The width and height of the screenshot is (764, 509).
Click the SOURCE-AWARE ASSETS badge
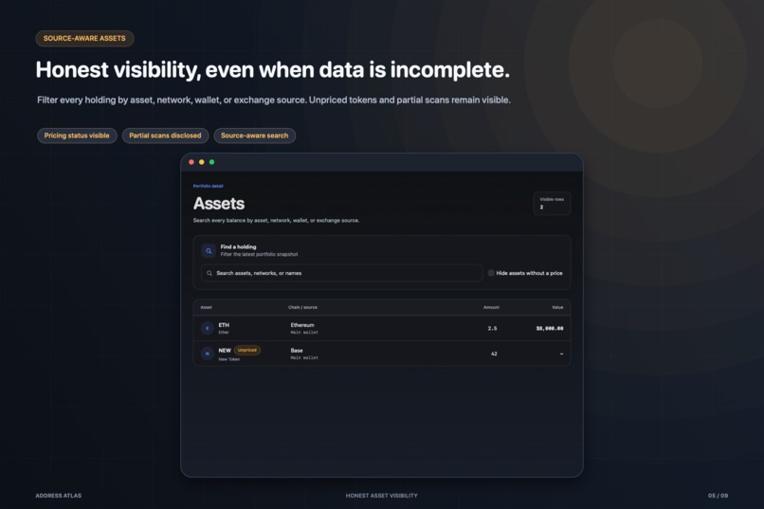pos(84,39)
